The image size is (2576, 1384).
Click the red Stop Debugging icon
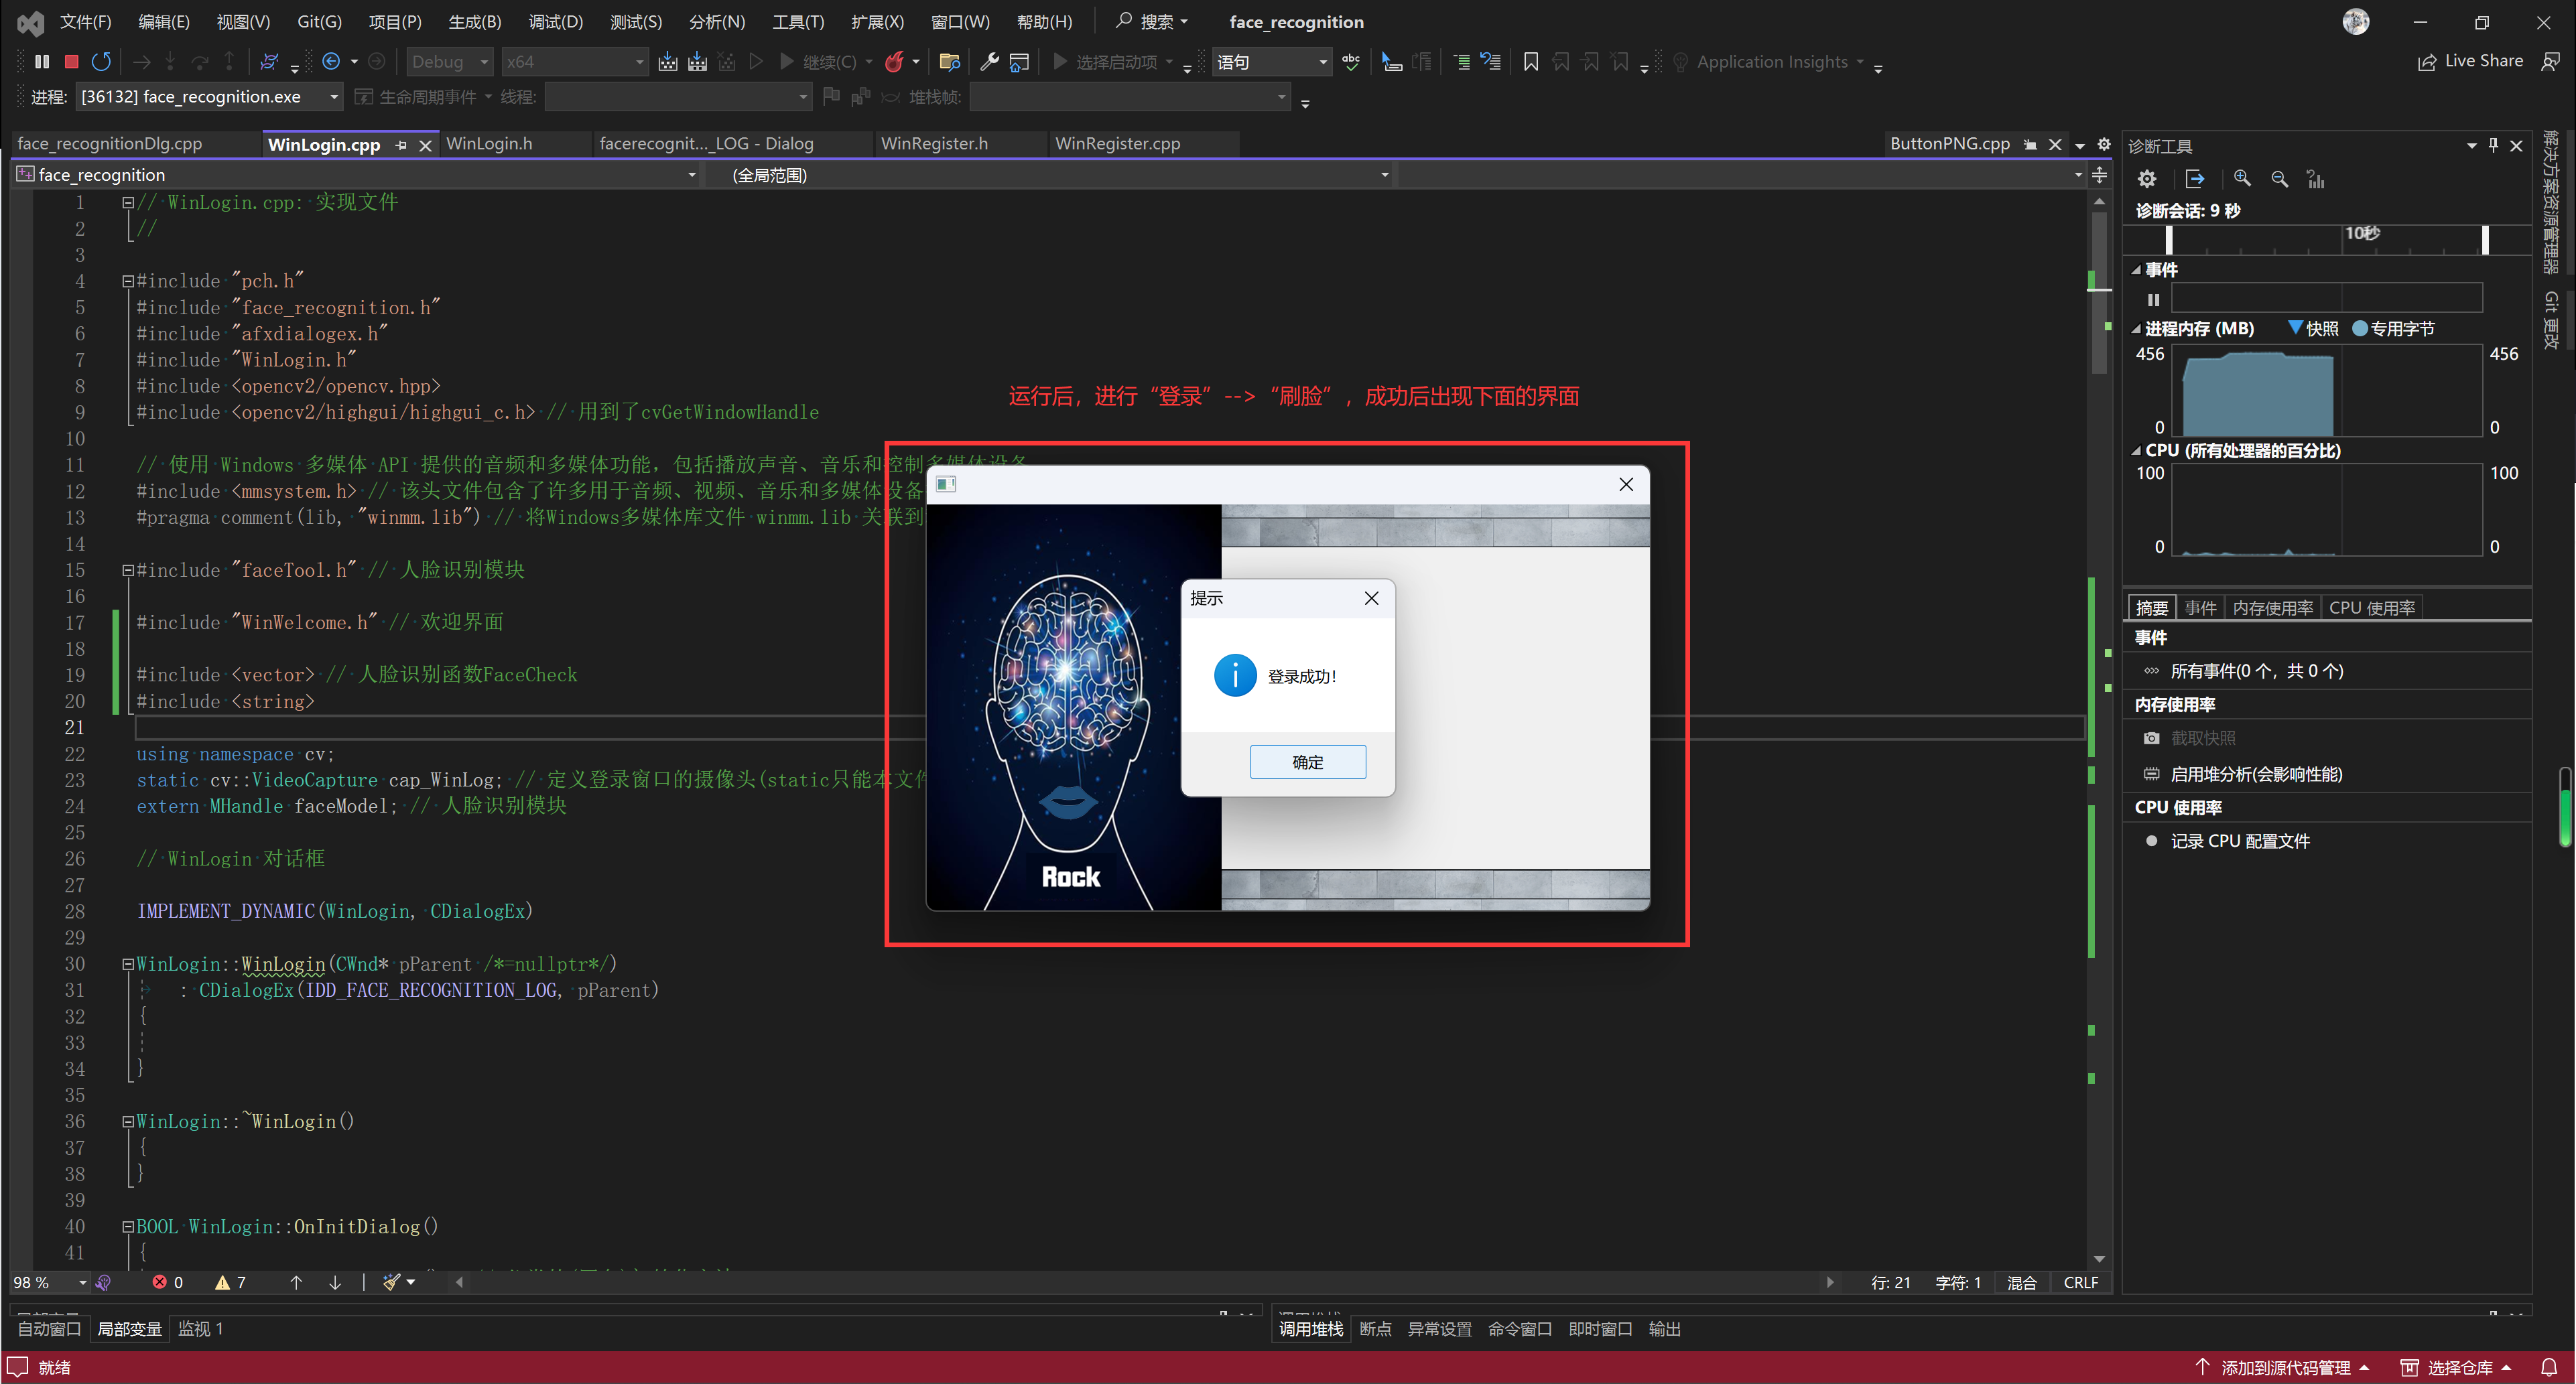tap(71, 62)
